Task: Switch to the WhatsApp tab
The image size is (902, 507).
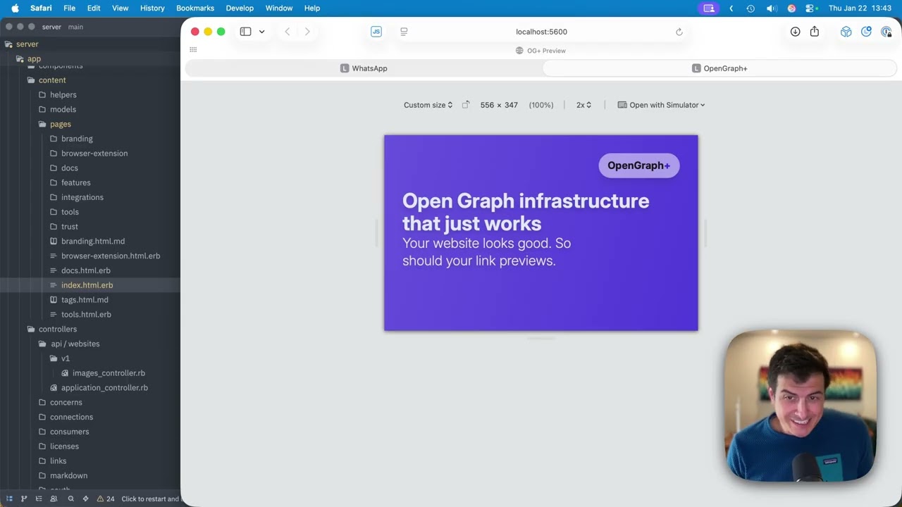Action: tap(364, 68)
